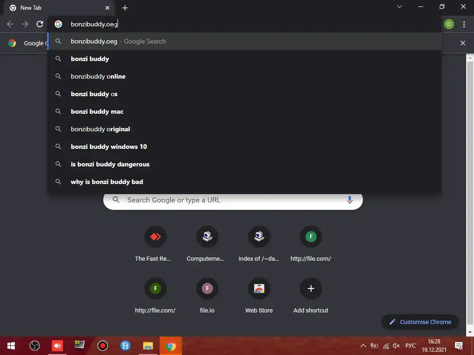This screenshot has width=474, height=355.
Task: Open File Explorer from taskbar
Action: 148,346
